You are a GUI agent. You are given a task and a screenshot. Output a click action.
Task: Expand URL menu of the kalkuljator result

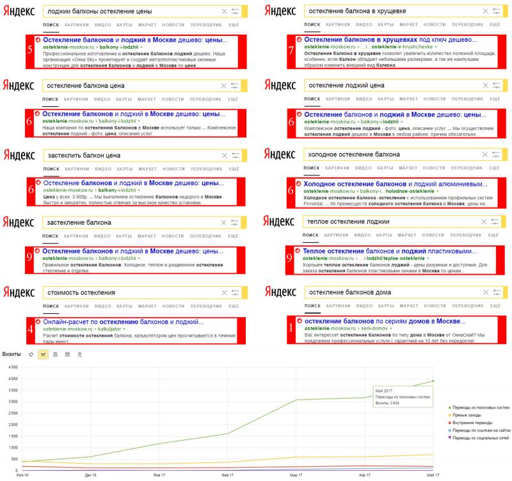point(124,329)
